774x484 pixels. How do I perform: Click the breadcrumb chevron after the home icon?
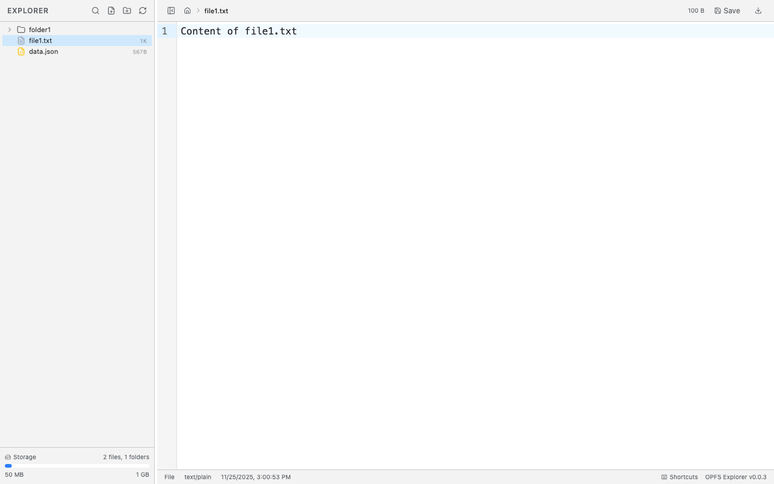pyautogui.click(x=197, y=10)
